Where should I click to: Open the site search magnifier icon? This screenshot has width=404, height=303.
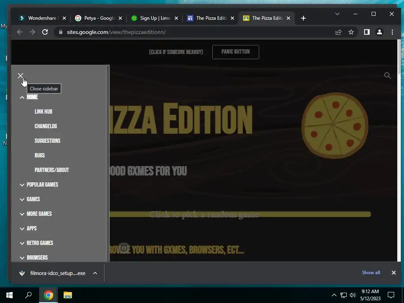click(x=387, y=75)
